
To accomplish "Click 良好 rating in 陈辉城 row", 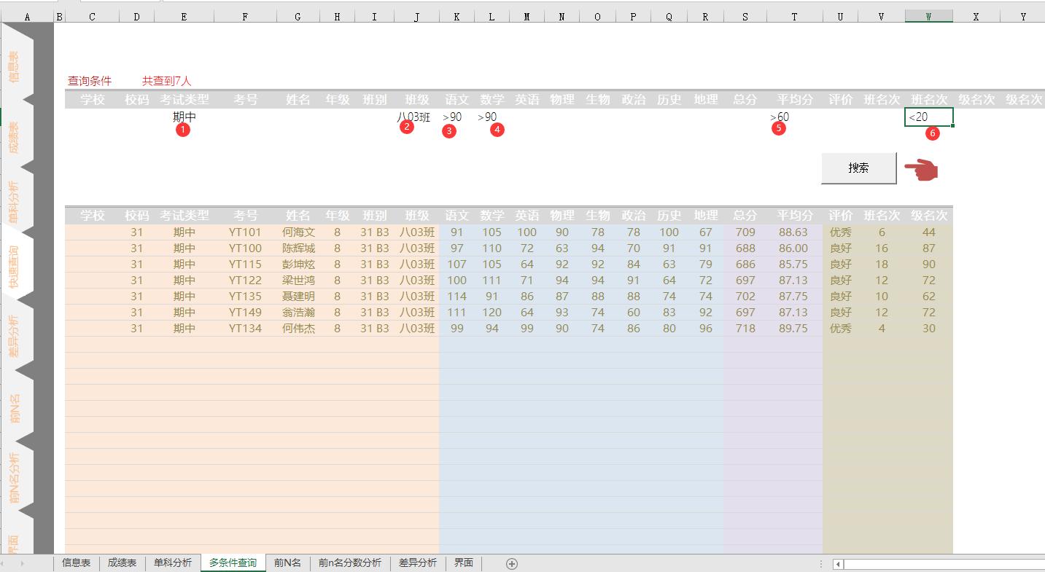I will click(x=840, y=248).
